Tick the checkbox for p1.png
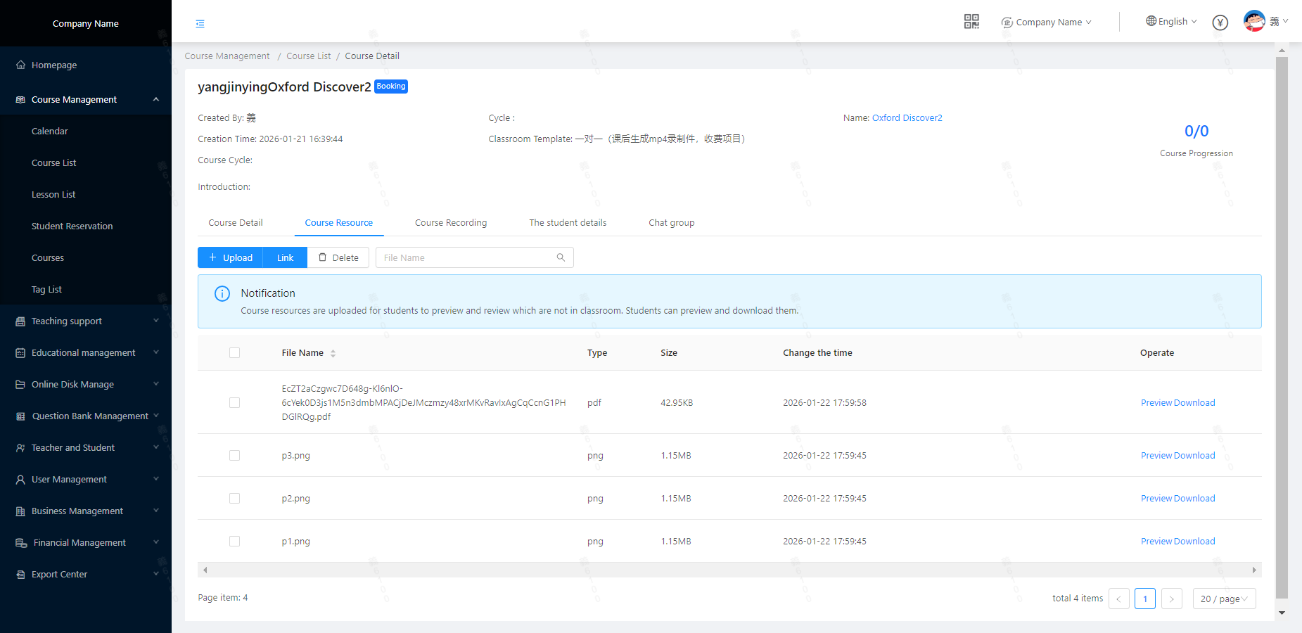The image size is (1302, 633). [235, 542]
